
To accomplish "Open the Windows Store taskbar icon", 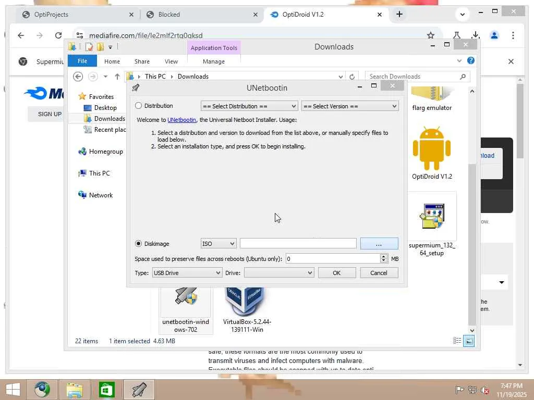I will pyautogui.click(x=106, y=390).
